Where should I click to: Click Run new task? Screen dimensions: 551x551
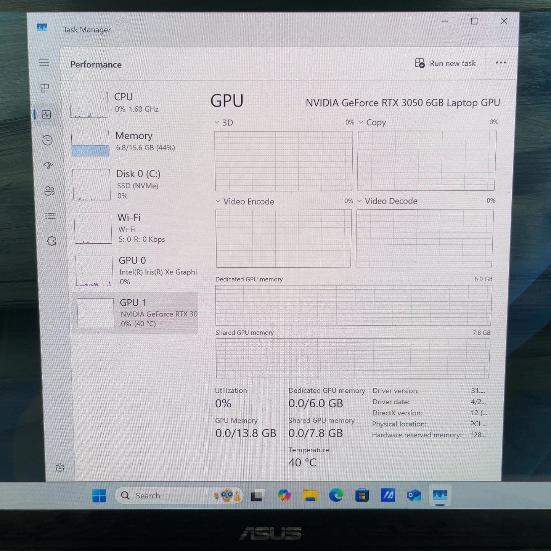(445, 63)
